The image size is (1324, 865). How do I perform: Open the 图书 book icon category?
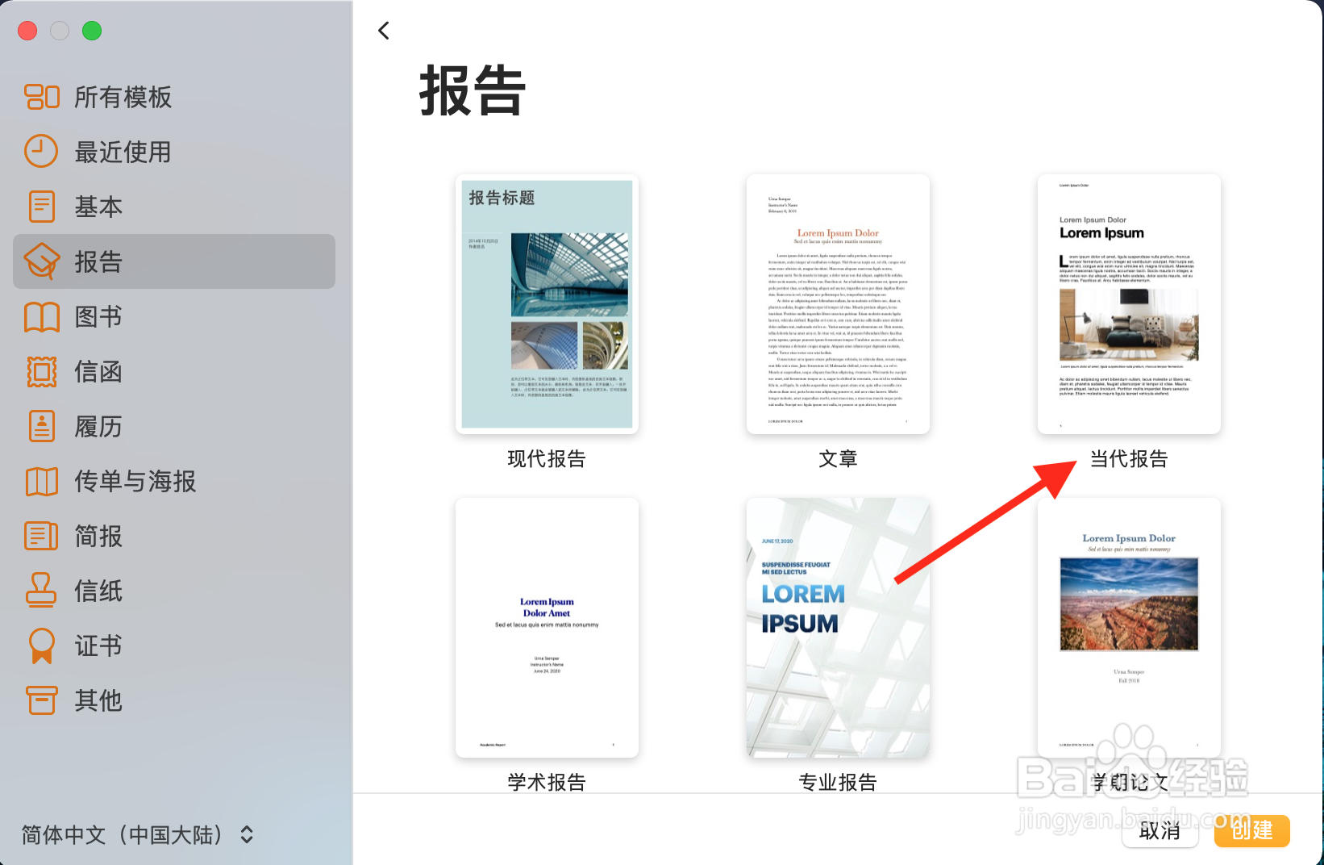tap(41, 316)
